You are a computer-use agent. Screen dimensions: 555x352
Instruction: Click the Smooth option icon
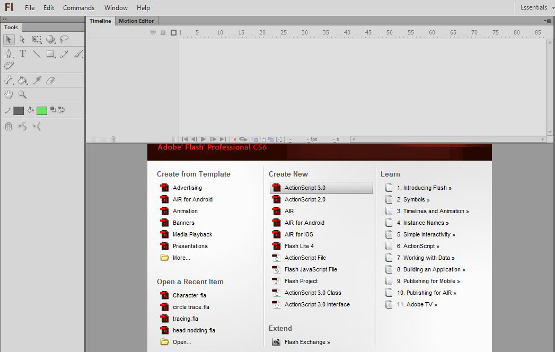tap(22, 126)
